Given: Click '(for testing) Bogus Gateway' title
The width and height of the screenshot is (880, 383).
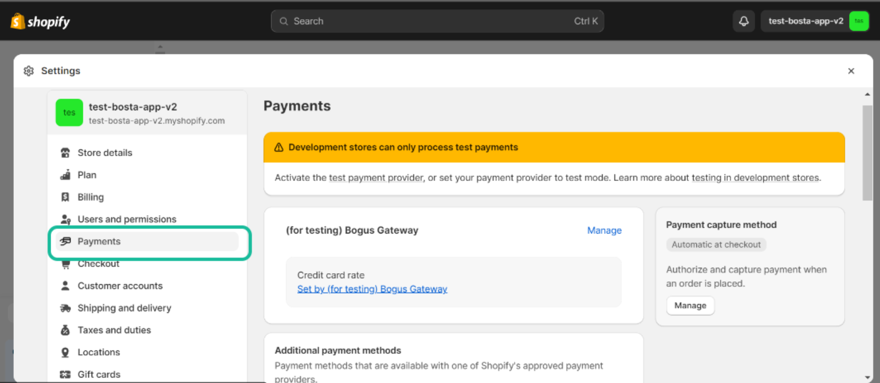Looking at the screenshot, I should (352, 230).
